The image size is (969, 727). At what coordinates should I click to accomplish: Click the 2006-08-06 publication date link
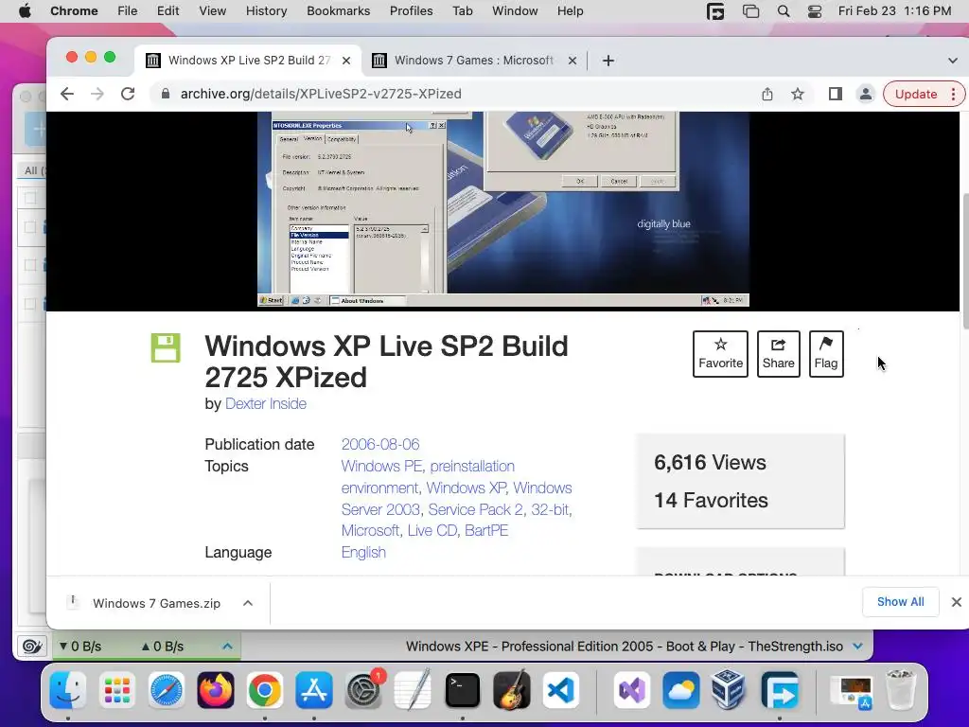click(380, 445)
